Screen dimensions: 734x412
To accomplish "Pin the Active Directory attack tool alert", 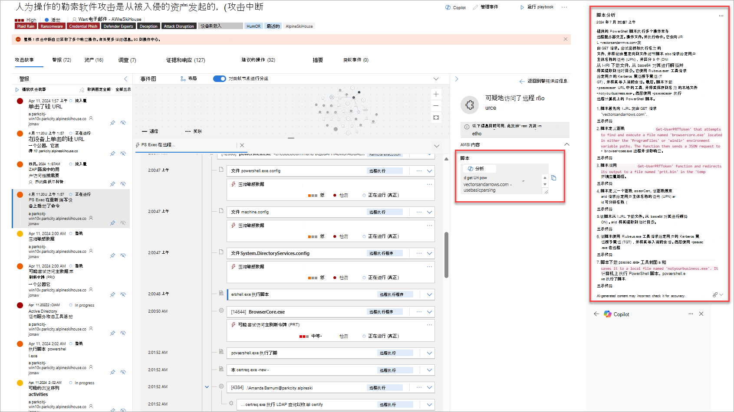I will pyautogui.click(x=113, y=333).
